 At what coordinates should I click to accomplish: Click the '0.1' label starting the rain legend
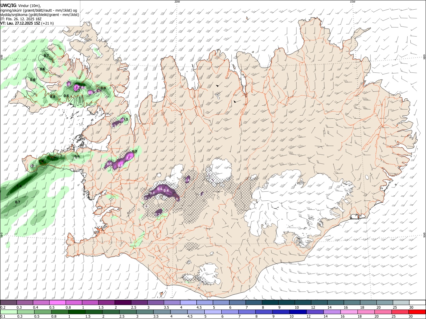(3, 317)
